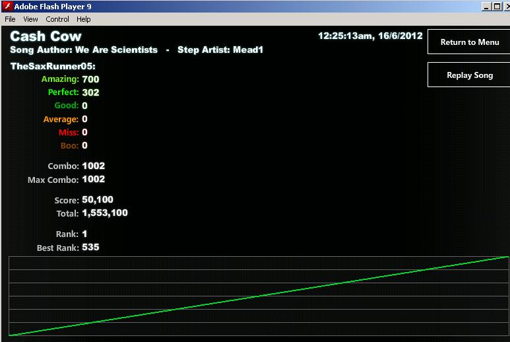
Task: Click the Adobe Flash Player title bar icon
Action: pos(8,6)
